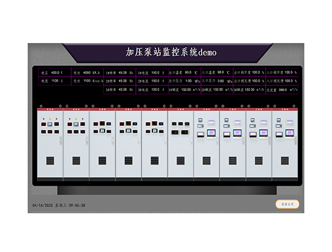Select the 电流 1100 A readout
This screenshot has width=332, height=252.
click(55, 81)
